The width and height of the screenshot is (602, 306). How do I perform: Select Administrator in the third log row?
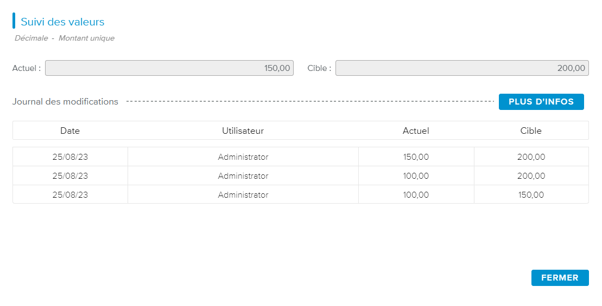(x=243, y=195)
